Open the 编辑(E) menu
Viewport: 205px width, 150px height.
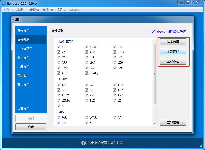[x=21, y=10]
